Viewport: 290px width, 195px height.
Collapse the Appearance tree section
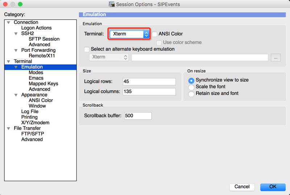click(16, 95)
